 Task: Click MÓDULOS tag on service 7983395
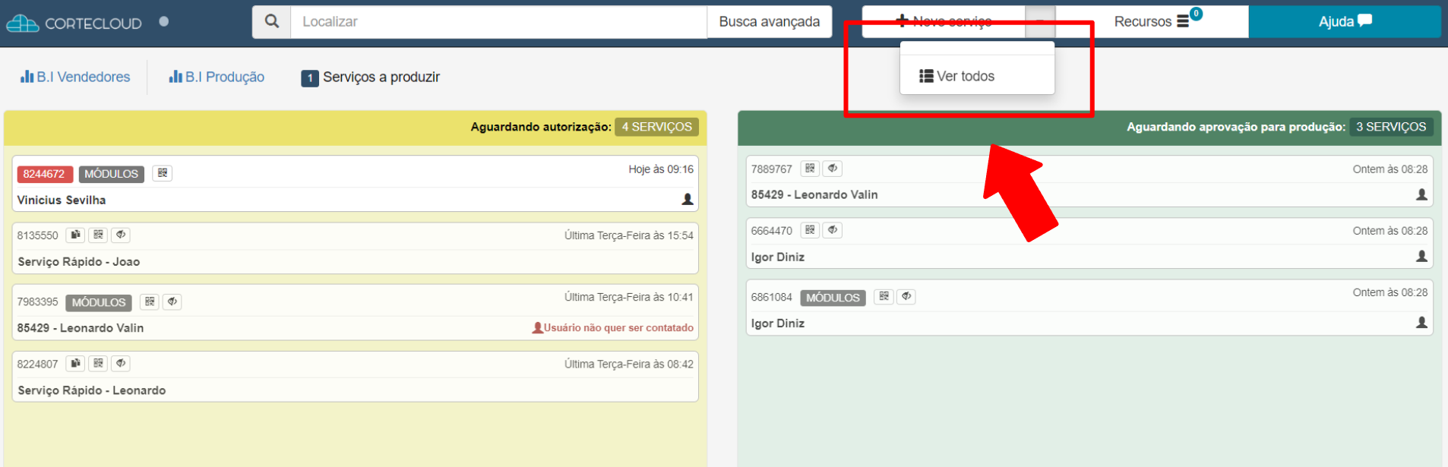pos(99,302)
